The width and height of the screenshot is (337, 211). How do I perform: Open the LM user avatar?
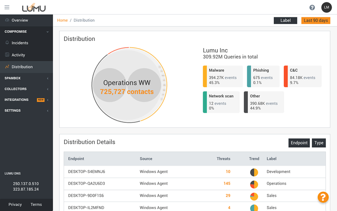pos(326,7)
